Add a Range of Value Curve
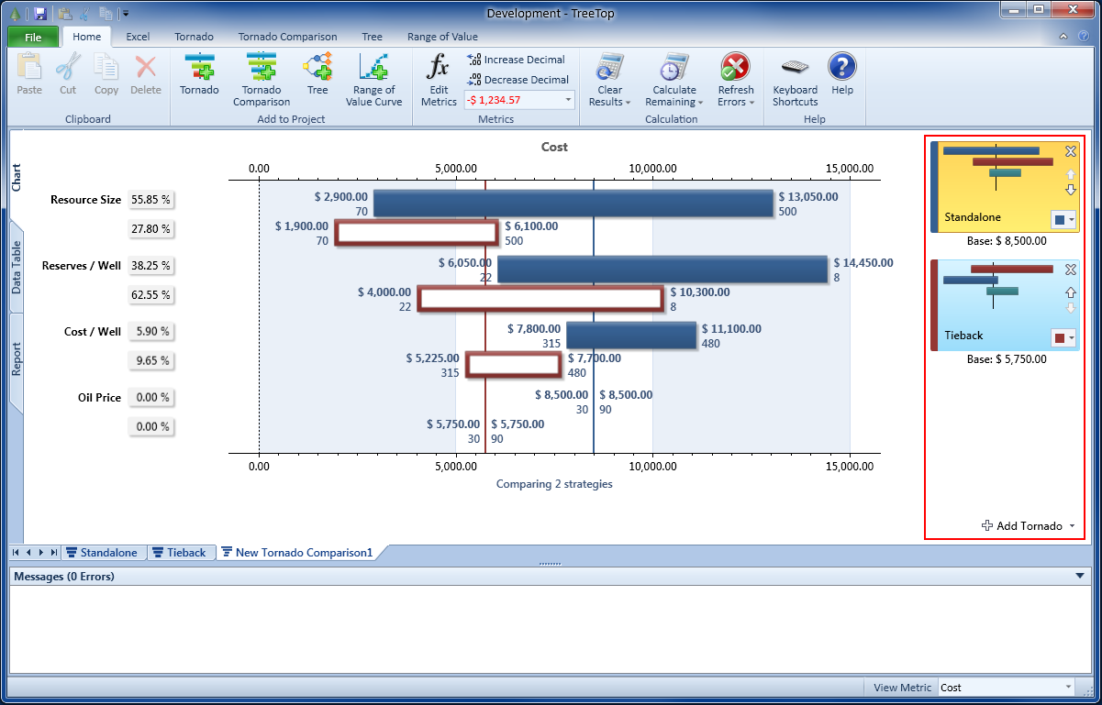Image resolution: width=1102 pixels, height=705 pixels. click(x=373, y=79)
